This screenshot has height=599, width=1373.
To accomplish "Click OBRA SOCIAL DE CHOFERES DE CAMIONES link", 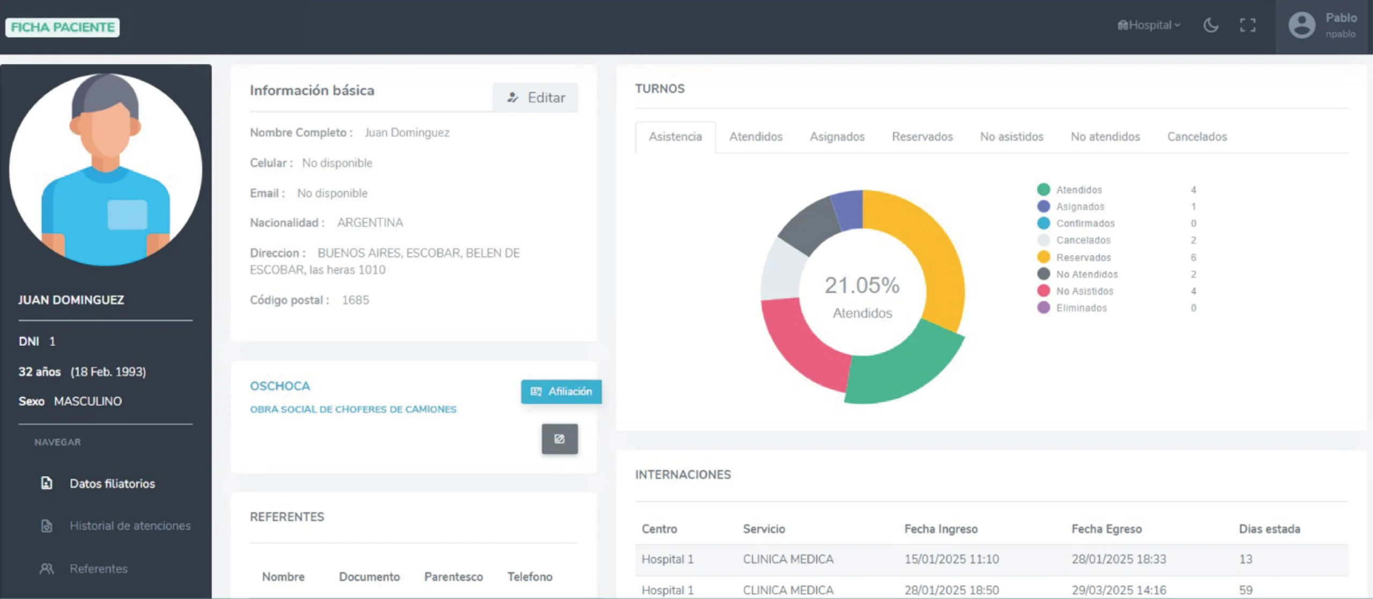I will (353, 409).
